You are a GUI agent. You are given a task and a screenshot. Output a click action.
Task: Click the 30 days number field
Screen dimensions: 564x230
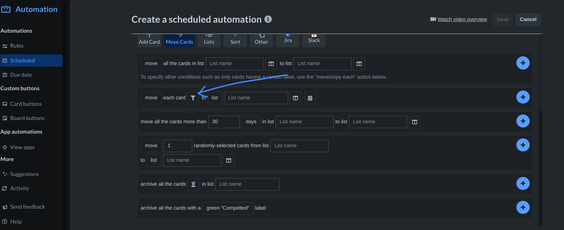[224, 122]
